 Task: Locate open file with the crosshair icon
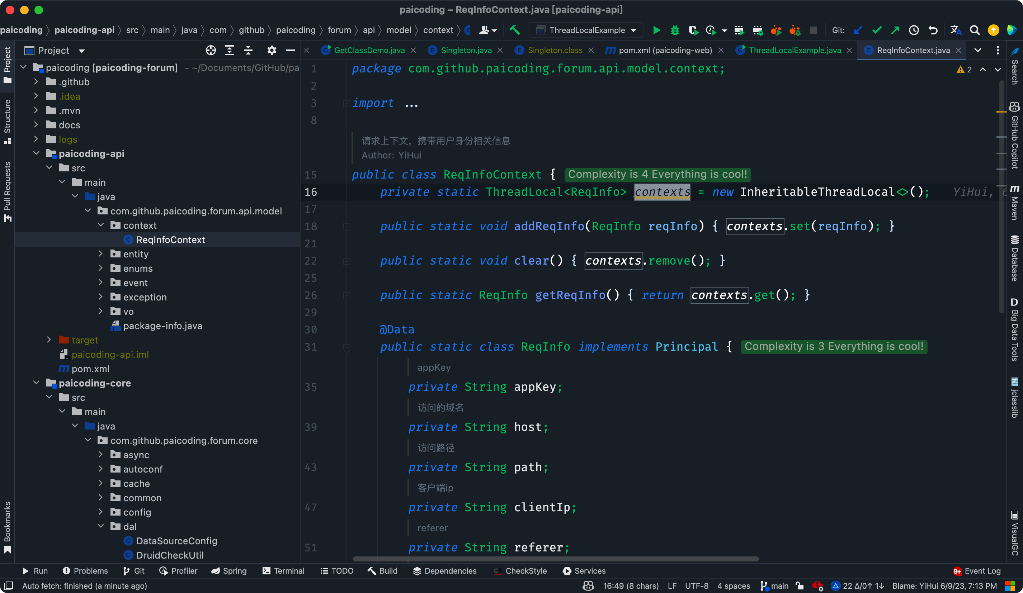pos(211,50)
